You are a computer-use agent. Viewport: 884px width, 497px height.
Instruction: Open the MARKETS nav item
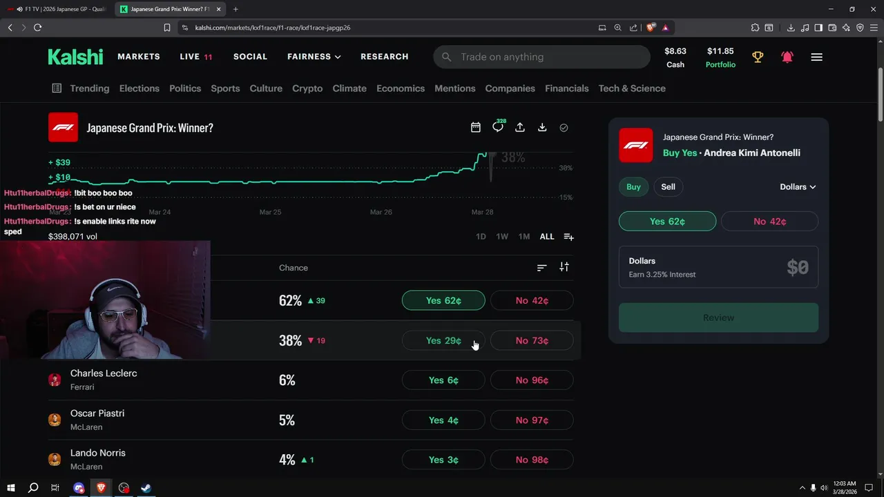[x=138, y=57]
